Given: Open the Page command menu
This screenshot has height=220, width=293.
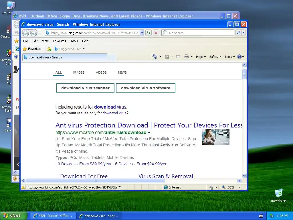Looking at the screenshot, I should coord(201,57).
